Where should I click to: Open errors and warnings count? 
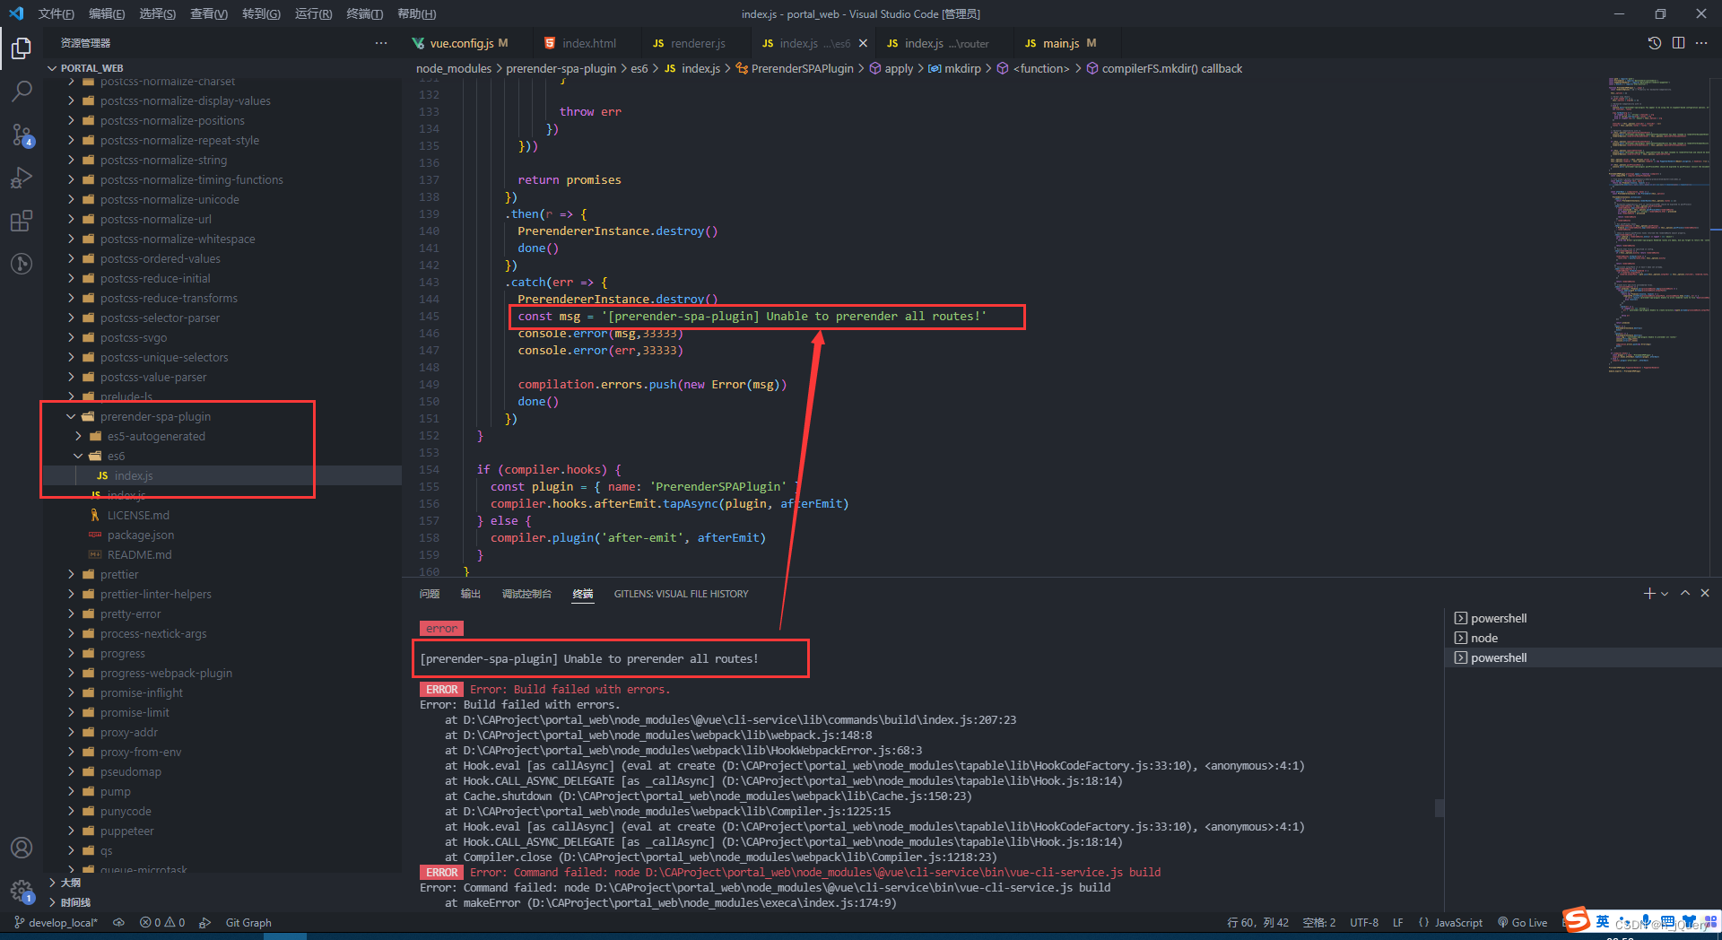[x=162, y=922]
